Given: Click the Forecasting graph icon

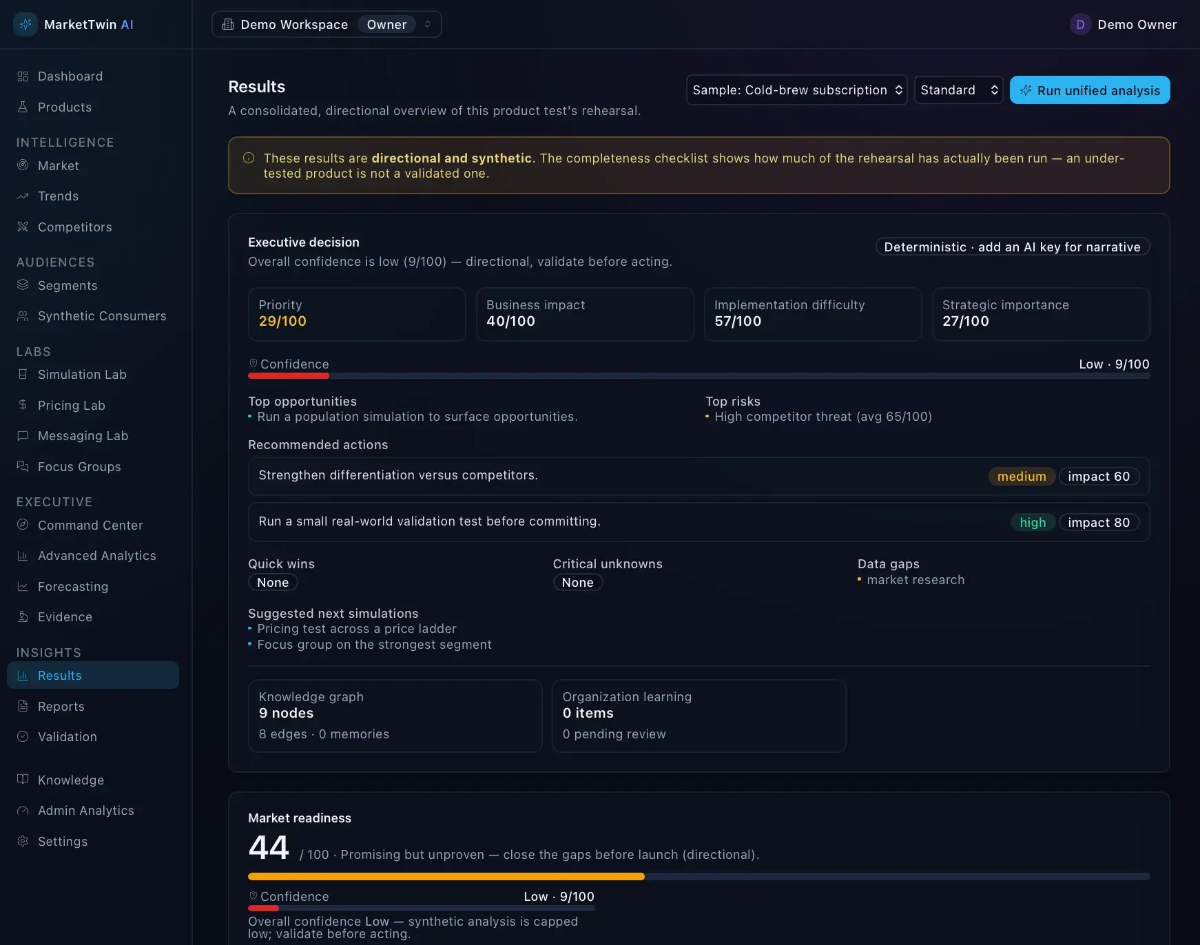Looking at the screenshot, I should (x=23, y=586).
